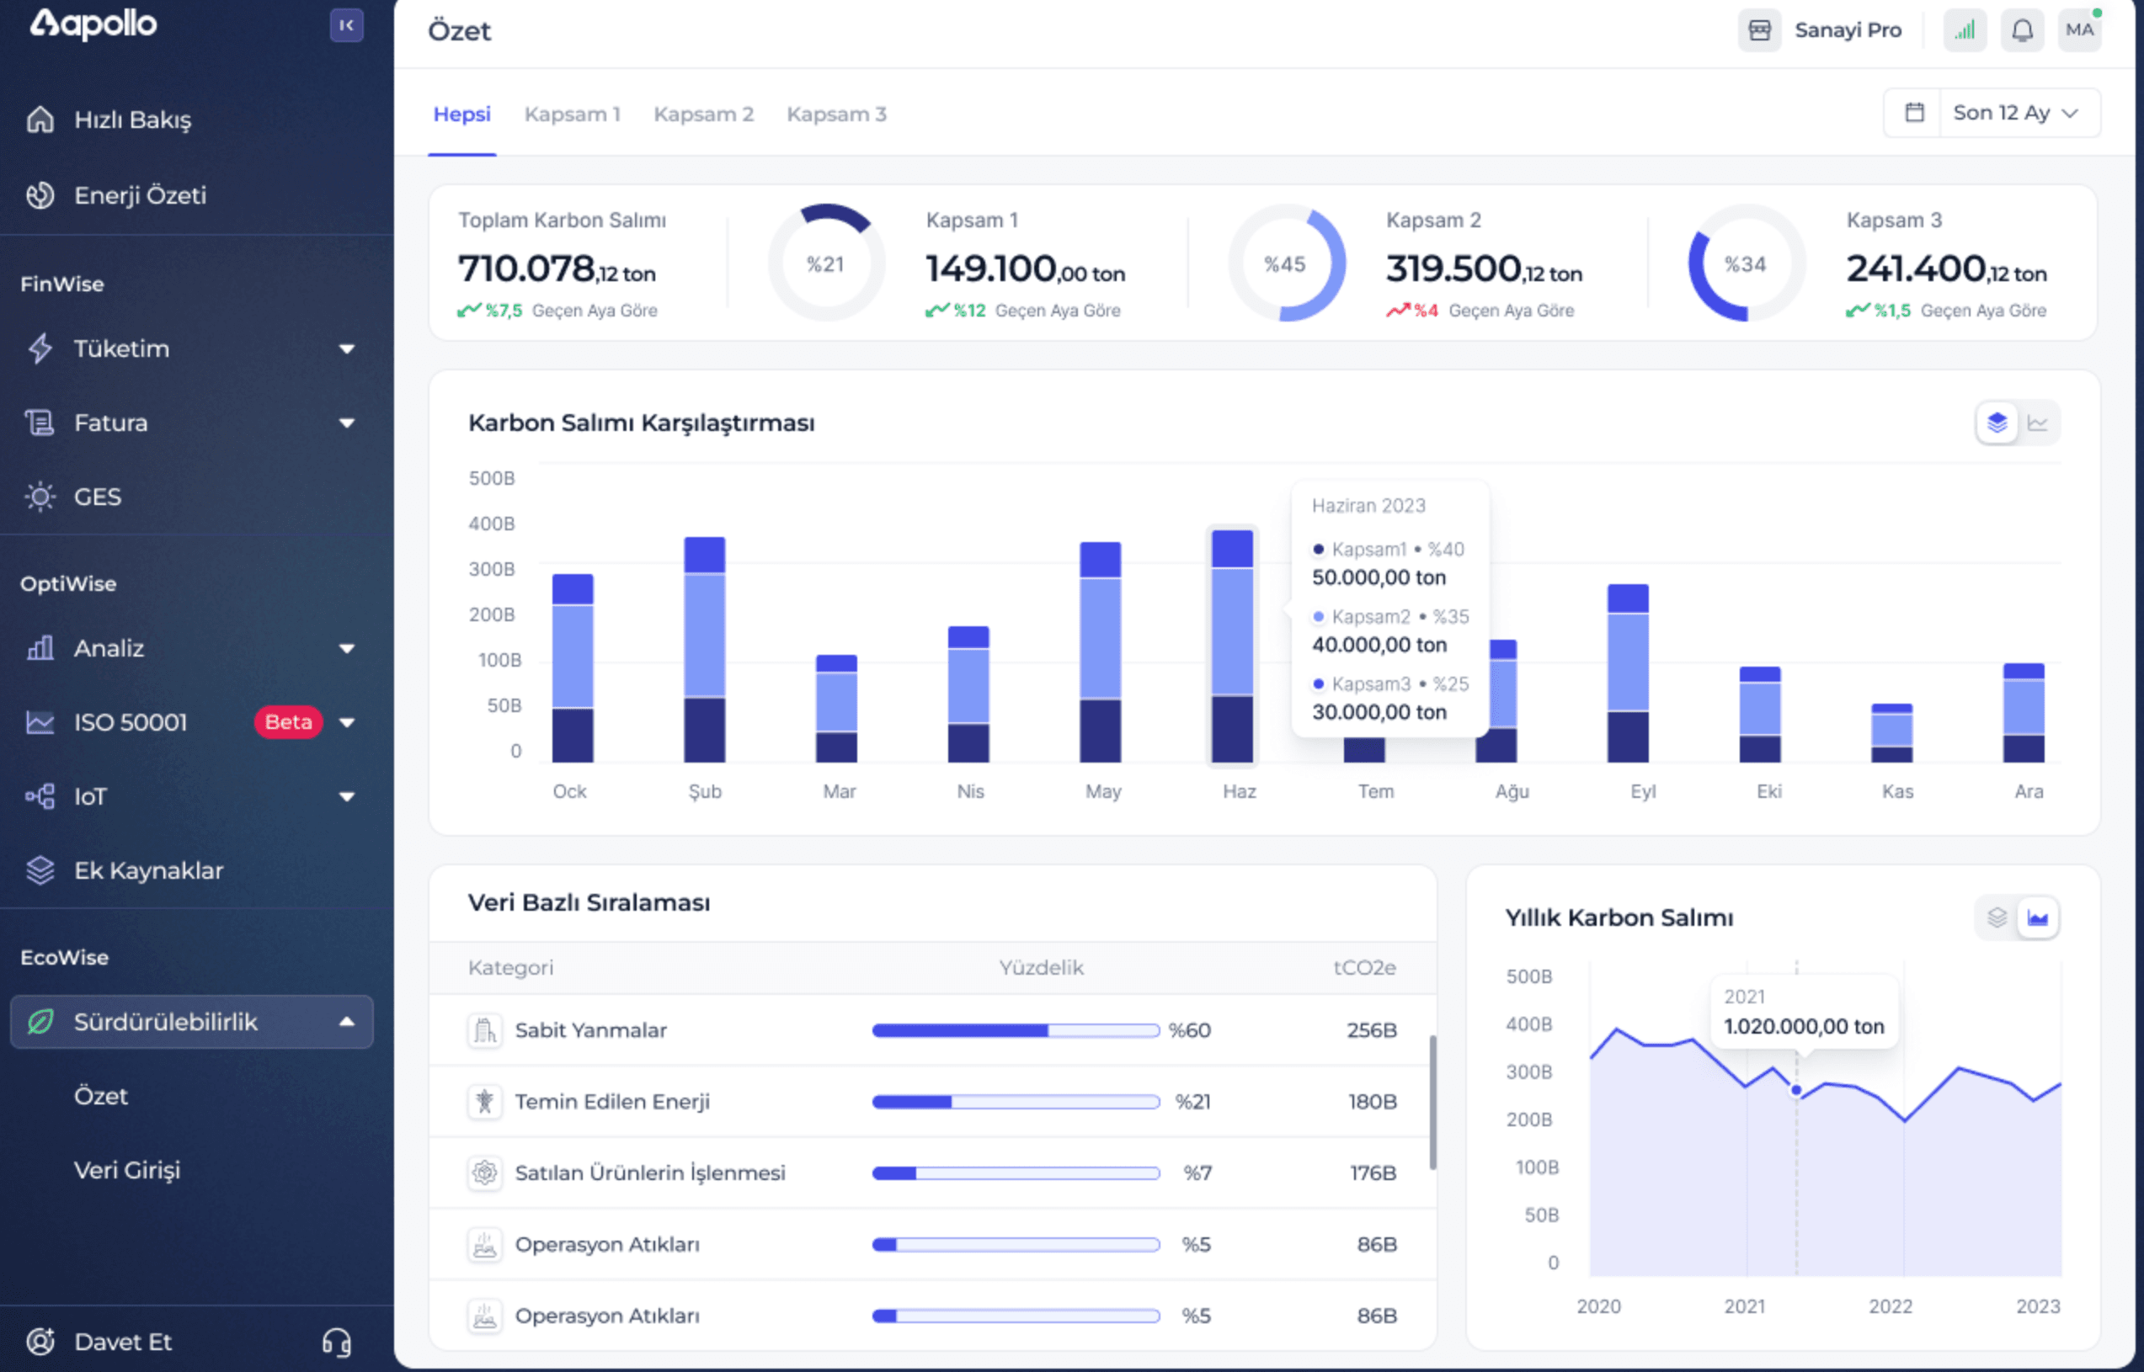Open Veri Girişi submenu item
The width and height of the screenshot is (2144, 1372).
pyautogui.click(x=127, y=1170)
